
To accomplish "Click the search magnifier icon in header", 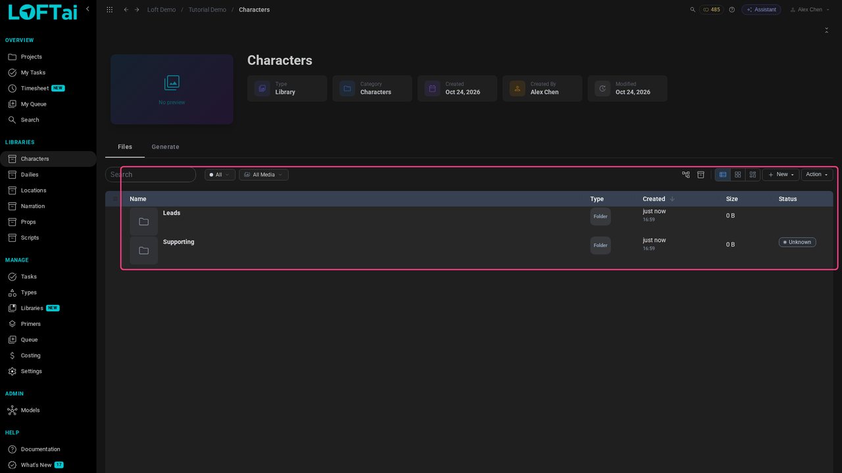I will click(x=692, y=10).
